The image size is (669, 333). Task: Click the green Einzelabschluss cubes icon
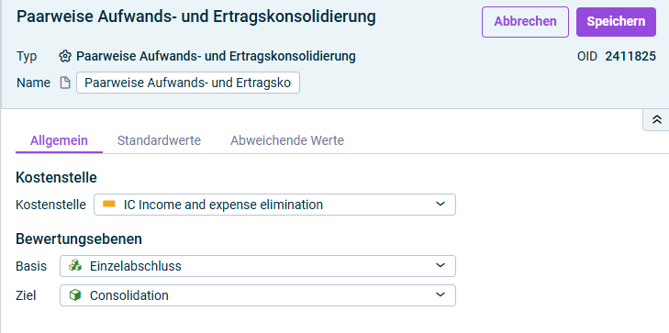(75, 266)
